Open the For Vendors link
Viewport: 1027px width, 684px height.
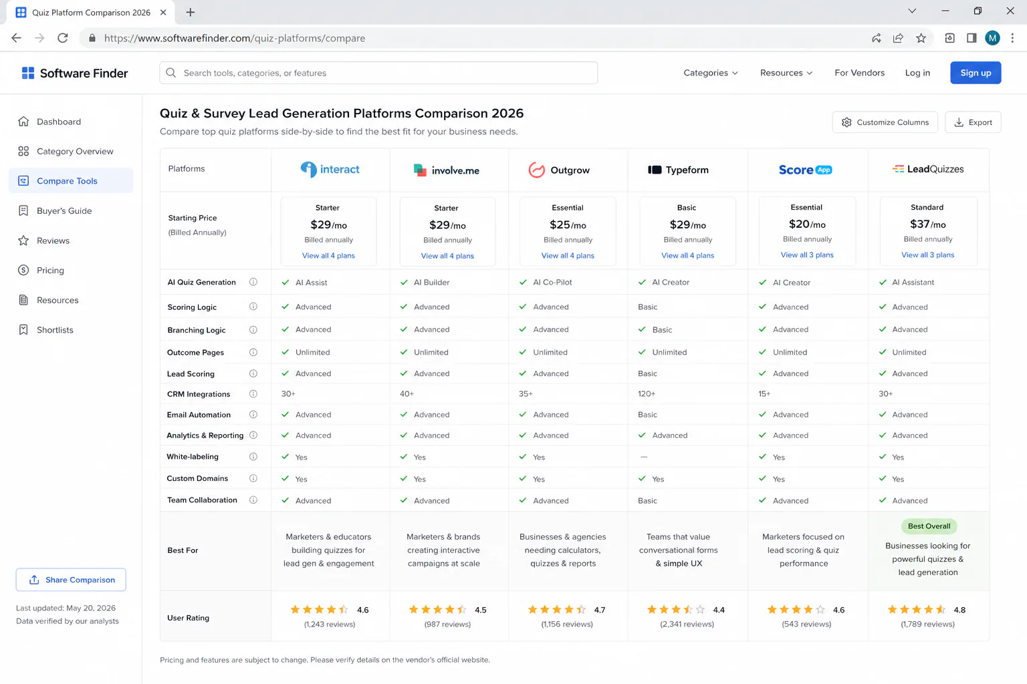click(859, 73)
